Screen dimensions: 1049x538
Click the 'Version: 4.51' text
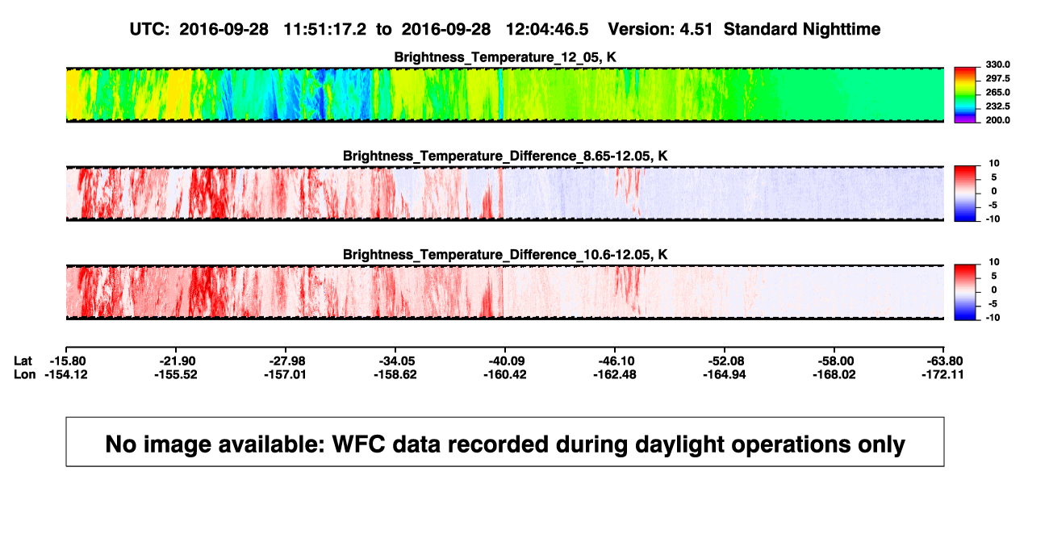(x=662, y=29)
